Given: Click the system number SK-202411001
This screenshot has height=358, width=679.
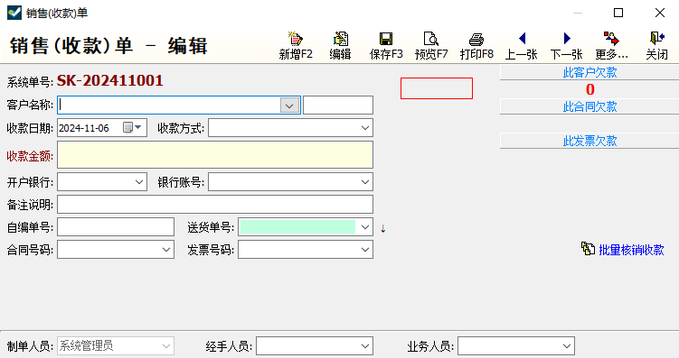Looking at the screenshot, I should (110, 81).
